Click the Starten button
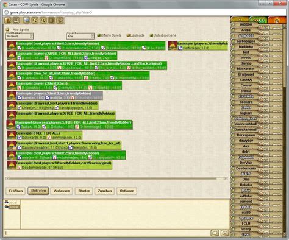 click(x=84, y=191)
